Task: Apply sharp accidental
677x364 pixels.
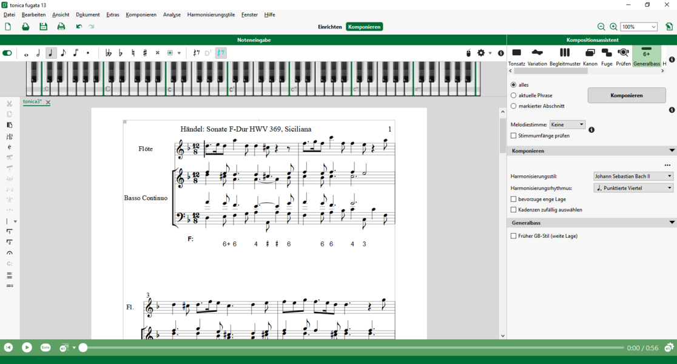Action: pyautogui.click(x=145, y=53)
